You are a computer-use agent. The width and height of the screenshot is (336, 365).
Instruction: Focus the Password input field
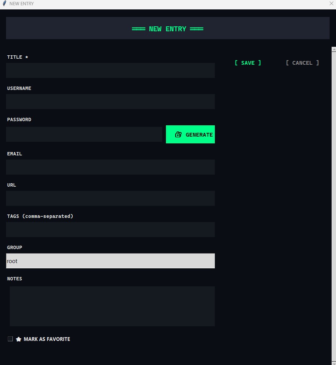click(84, 134)
